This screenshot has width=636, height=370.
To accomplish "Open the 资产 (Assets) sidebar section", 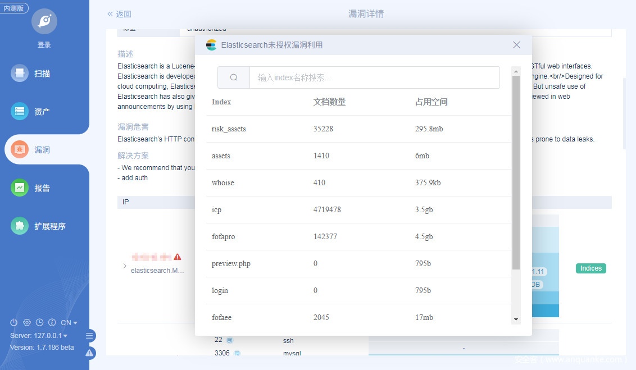I will pos(31,111).
